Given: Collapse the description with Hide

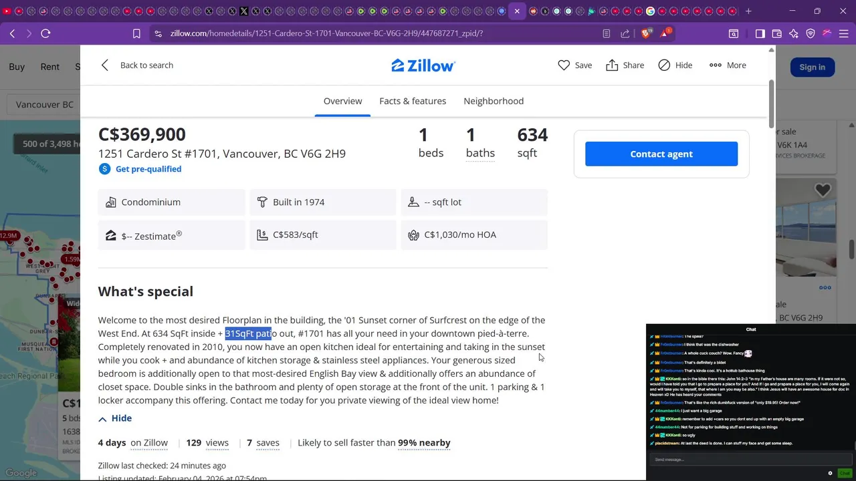Looking at the screenshot, I should 115,418.
